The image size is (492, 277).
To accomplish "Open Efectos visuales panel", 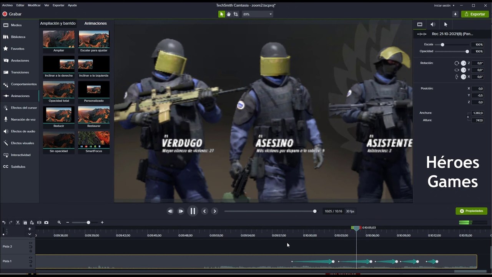I will (x=19, y=143).
